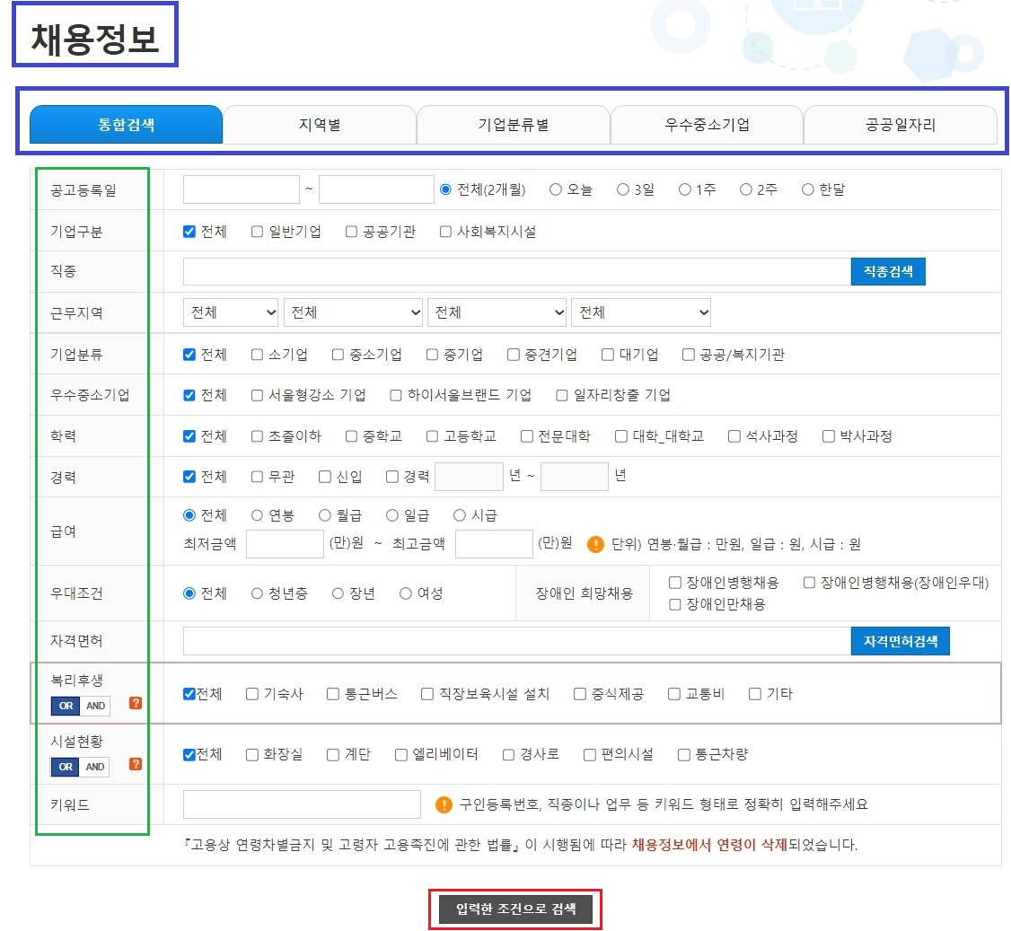Screen dimensions: 1011x931
Task: Check the 교통비 welfare checkbox
Action: pos(673,694)
